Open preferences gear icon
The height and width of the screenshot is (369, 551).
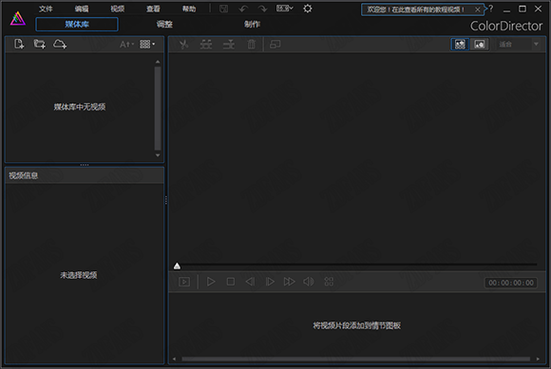tap(308, 9)
